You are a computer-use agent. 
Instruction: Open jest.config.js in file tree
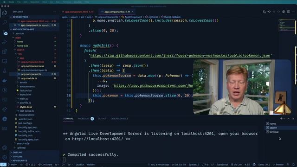pos(25,123)
